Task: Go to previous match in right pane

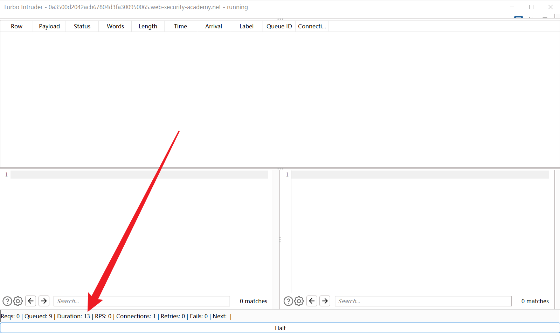Action: 312,301
